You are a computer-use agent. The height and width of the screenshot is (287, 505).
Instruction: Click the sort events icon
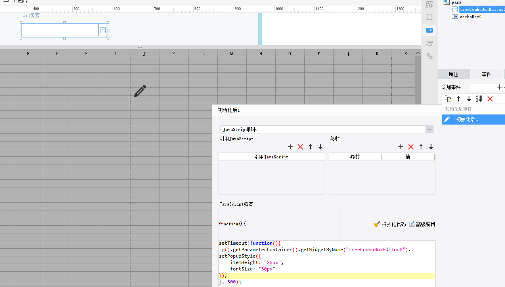coord(480,99)
